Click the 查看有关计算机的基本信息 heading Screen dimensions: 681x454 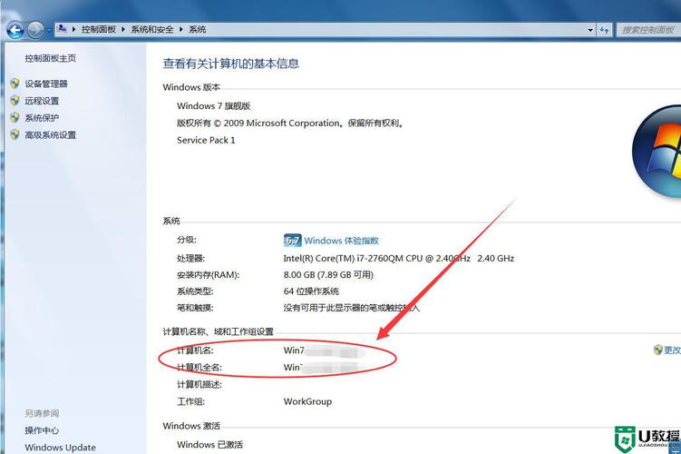[x=230, y=64]
